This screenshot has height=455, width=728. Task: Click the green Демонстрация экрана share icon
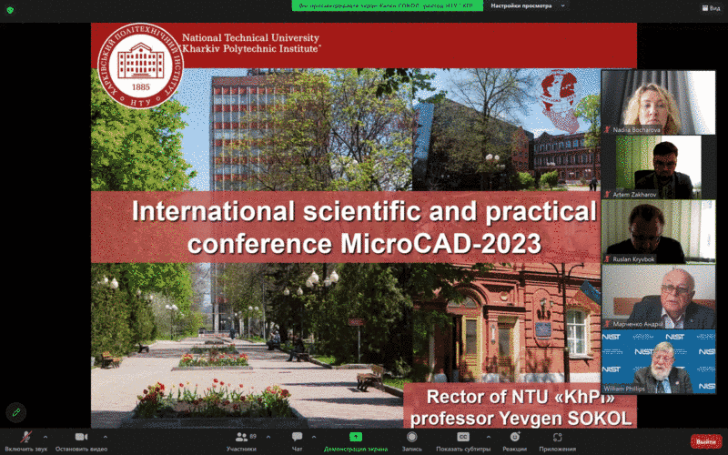356,438
